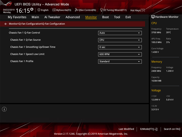This screenshot has height=137, width=182.
Task: Open Chassis Fan 1 Q-Fan Source dropdown
Action: [x=120, y=40]
